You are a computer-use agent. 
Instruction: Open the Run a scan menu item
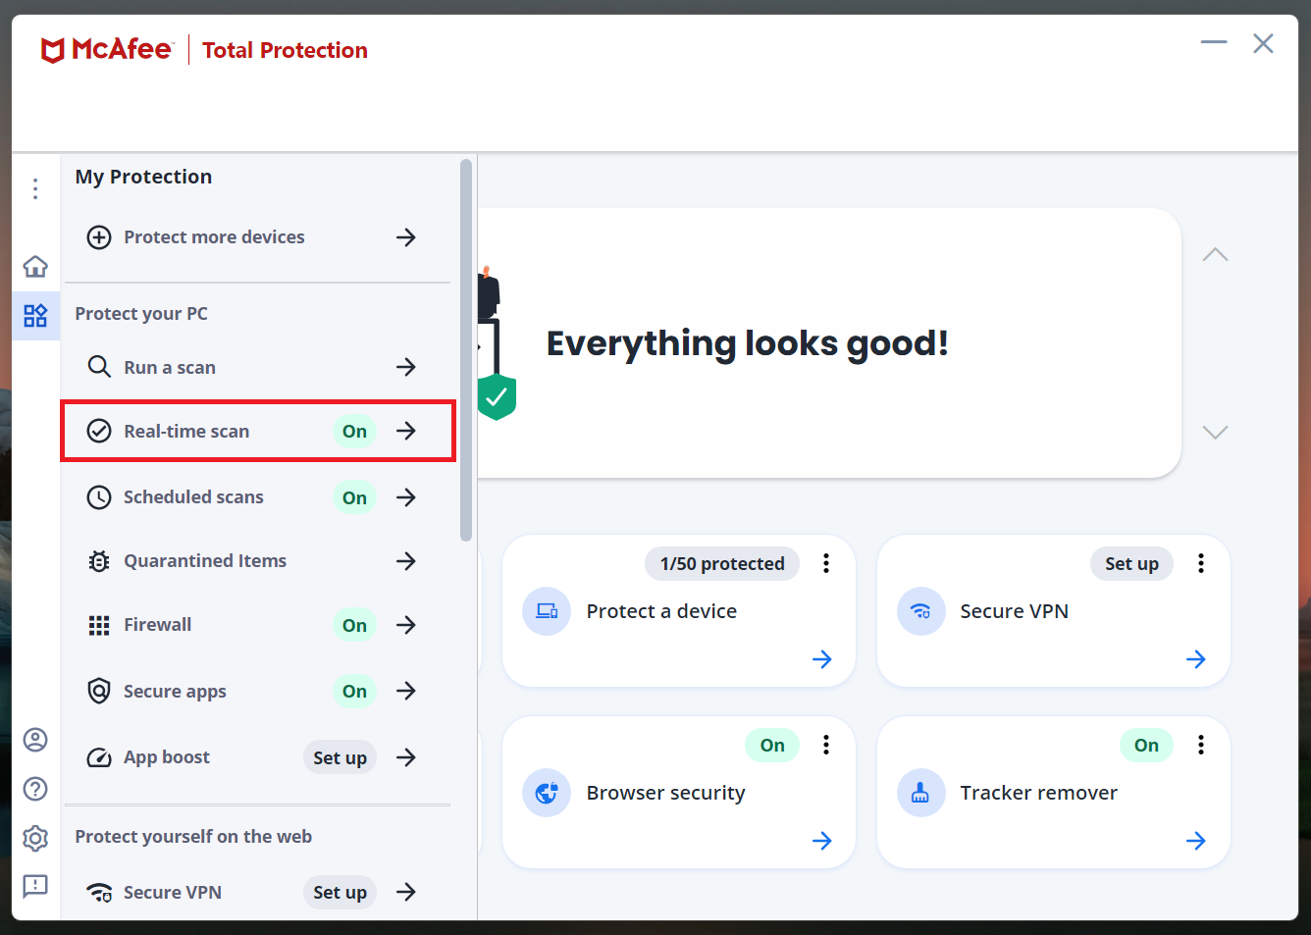[x=170, y=367]
